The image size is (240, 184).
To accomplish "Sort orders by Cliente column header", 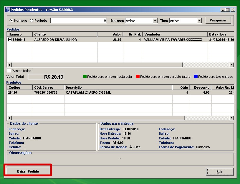I will (65, 34).
